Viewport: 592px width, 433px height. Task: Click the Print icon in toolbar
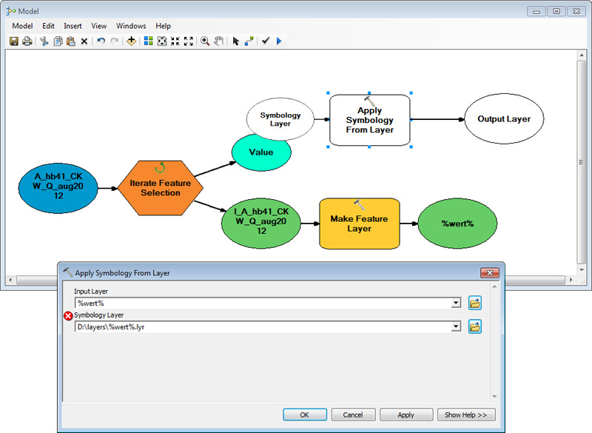pos(27,41)
